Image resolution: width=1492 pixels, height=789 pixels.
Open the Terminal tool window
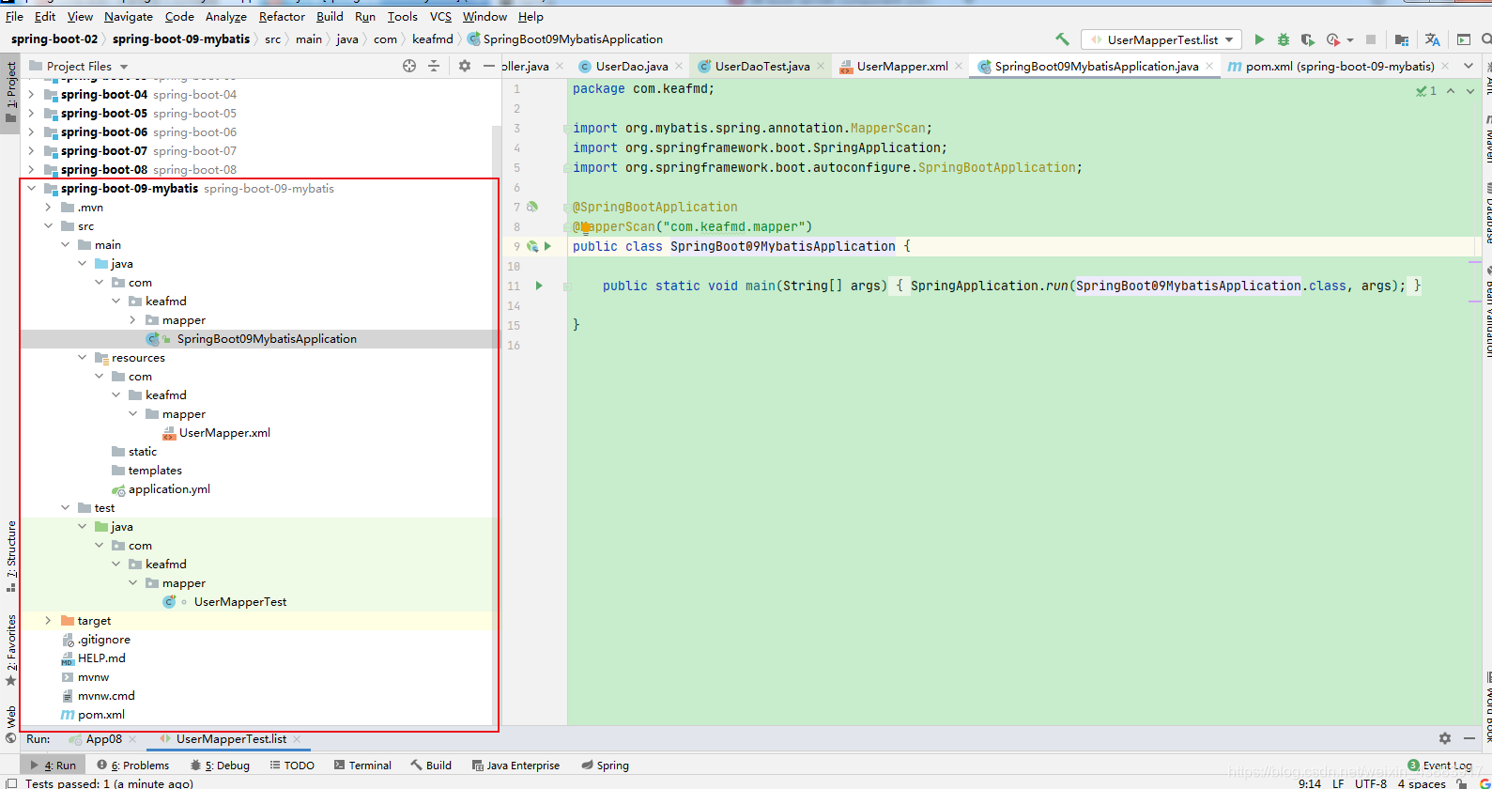click(x=362, y=766)
